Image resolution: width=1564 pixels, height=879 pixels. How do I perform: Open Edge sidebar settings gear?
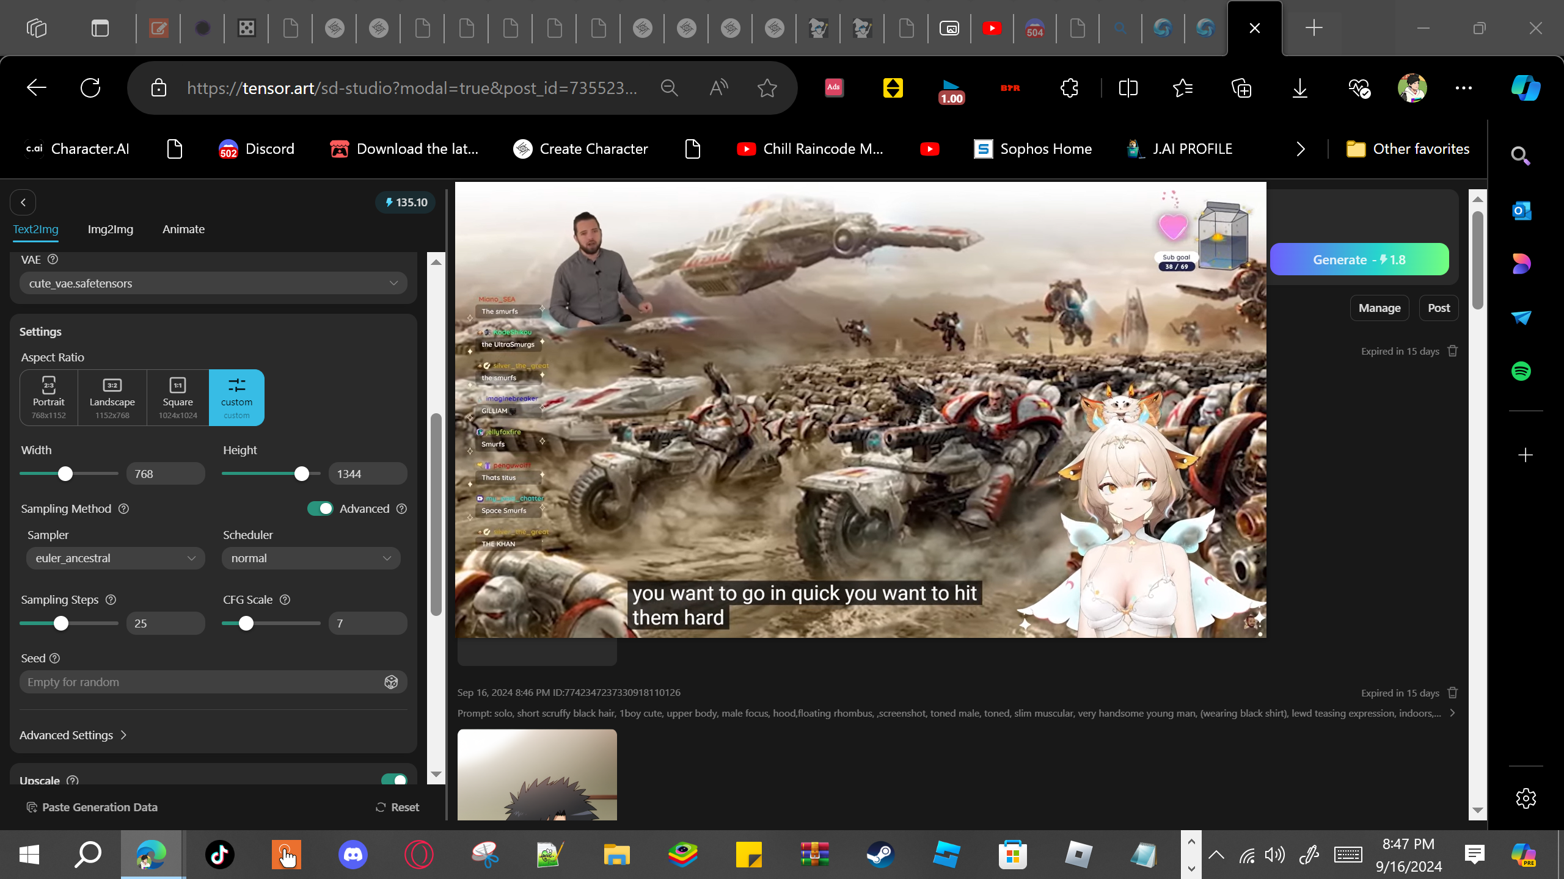1526,798
